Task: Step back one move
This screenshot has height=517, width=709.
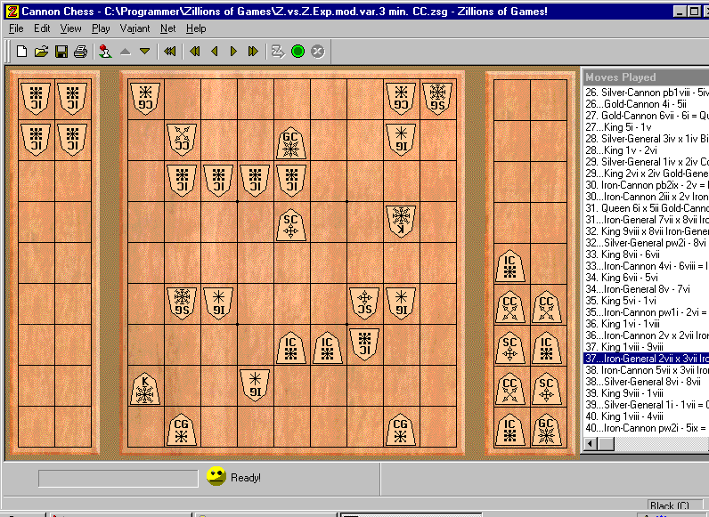Action: tap(215, 52)
